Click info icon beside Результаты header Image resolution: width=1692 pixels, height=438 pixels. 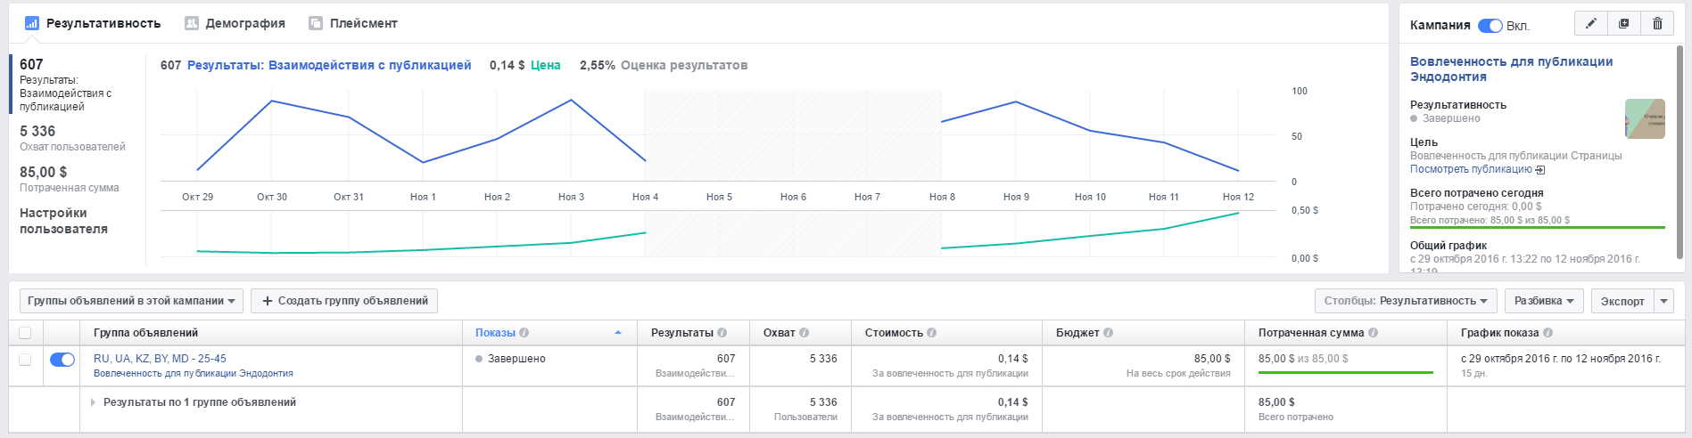tap(722, 333)
